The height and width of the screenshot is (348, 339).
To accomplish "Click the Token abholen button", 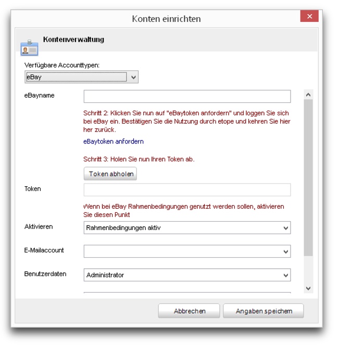I will 110,174.
